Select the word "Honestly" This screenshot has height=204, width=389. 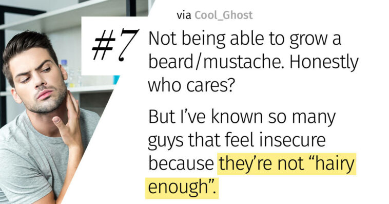click(x=324, y=62)
